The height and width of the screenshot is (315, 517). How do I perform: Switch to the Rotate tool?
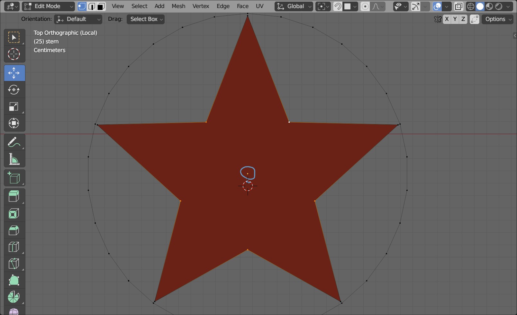[x=14, y=90]
